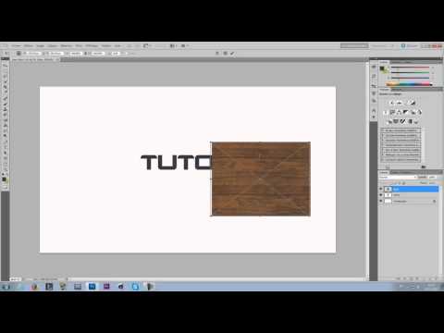Select the wood texture layer thumbnail

point(388,189)
